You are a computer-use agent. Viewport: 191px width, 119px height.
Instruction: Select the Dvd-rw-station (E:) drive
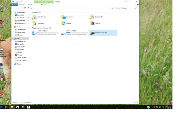[103, 33]
